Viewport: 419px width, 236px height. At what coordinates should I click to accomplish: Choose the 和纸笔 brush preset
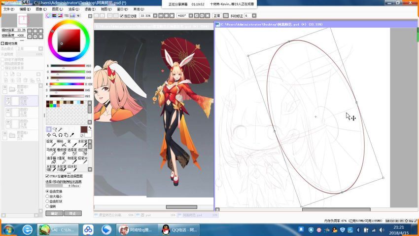pos(72,160)
